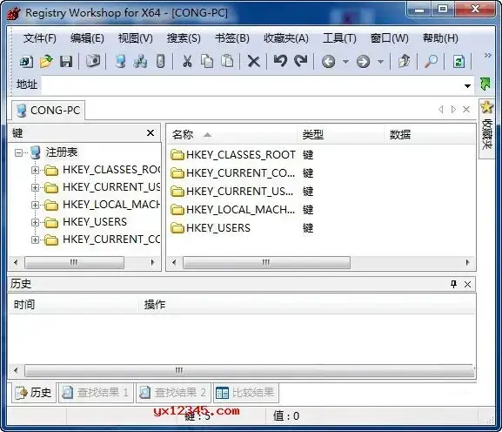This screenshot has width=502, height=432.
Task: Expand HKEY_LOCAL_MACHINE tree node
Action: [35, 205]
